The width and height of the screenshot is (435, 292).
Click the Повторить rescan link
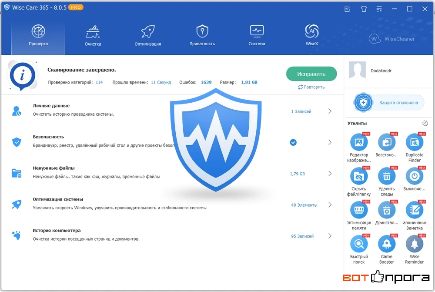tap(311, 87)
